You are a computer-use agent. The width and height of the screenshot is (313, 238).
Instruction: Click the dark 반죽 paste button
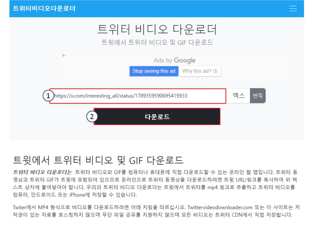[257, 95]
